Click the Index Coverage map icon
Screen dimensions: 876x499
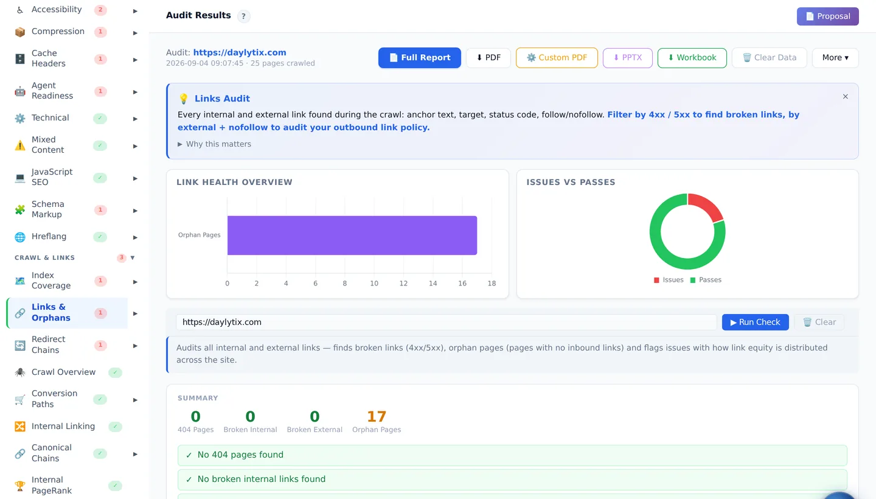tap(20, 281)
